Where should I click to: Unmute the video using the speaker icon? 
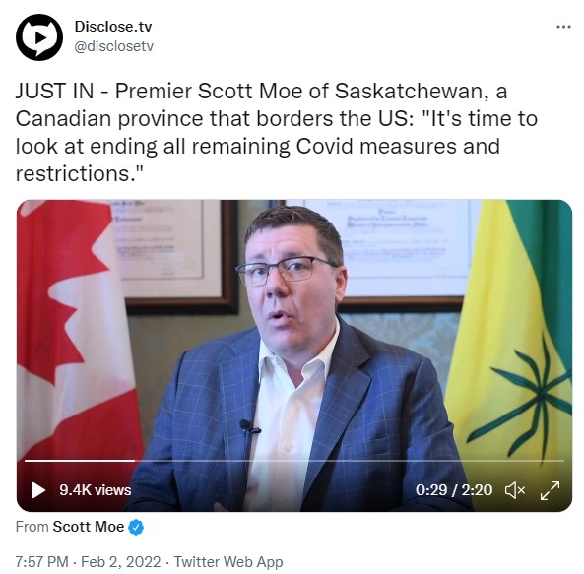click(515, 490)
